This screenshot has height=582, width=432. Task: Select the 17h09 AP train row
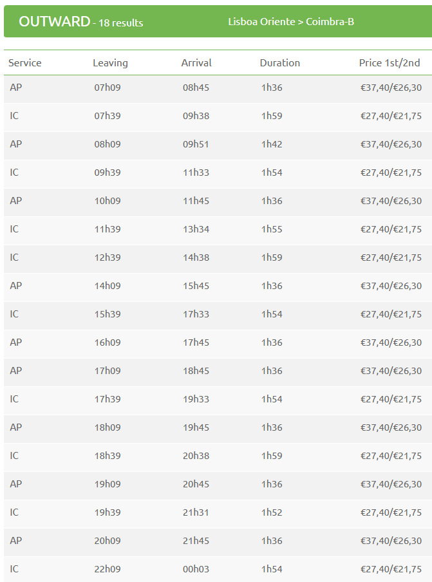218,372
